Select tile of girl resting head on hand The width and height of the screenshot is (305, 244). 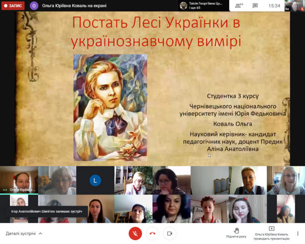248,209
